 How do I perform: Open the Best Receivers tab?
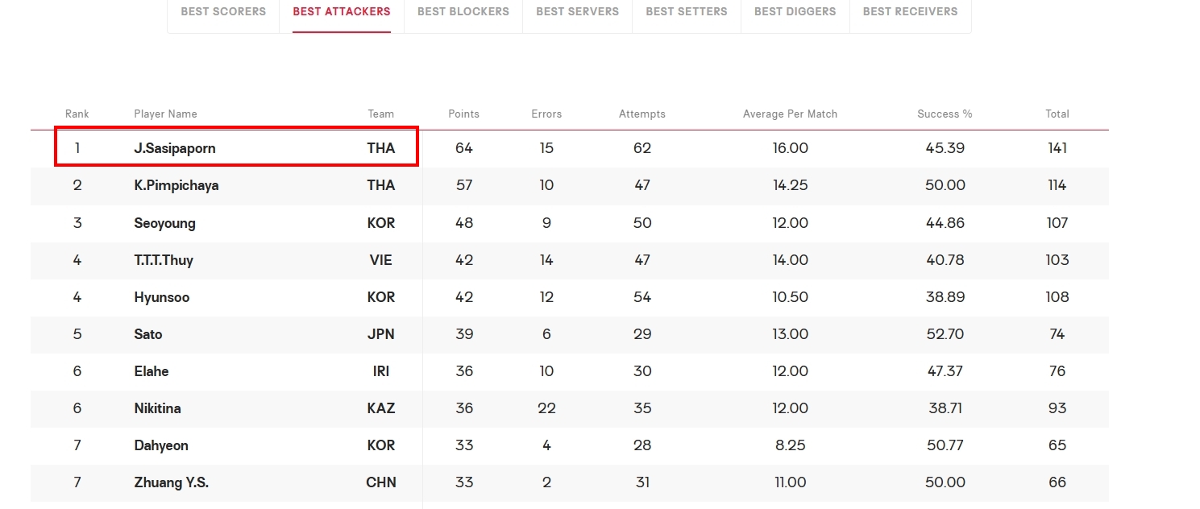pyautogui.click(x=911, y=12)
